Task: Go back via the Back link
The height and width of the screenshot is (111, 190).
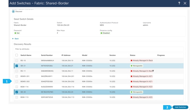Action: [17, 39]
